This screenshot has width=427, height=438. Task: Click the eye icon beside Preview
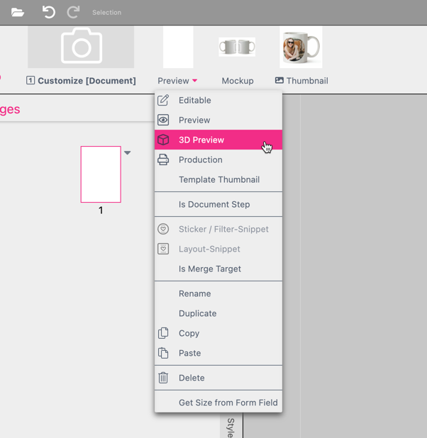point(163,120)
